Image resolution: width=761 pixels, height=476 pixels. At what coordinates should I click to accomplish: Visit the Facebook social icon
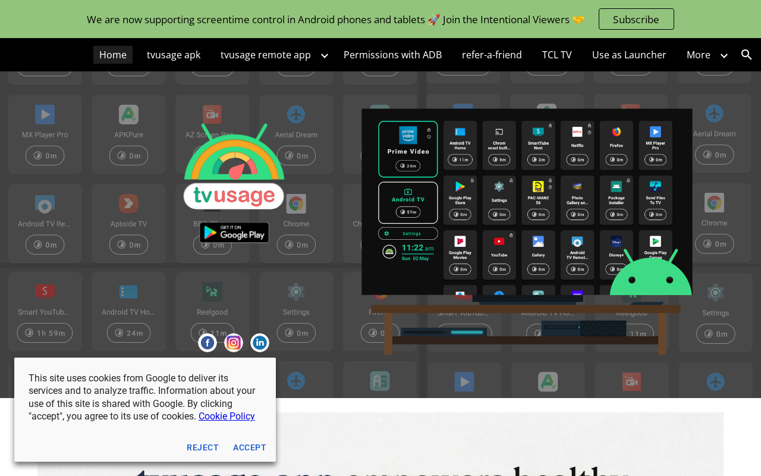207,343
